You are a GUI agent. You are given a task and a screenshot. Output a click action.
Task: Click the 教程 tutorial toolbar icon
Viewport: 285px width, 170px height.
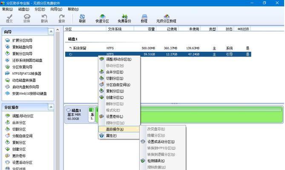point(144,18)
